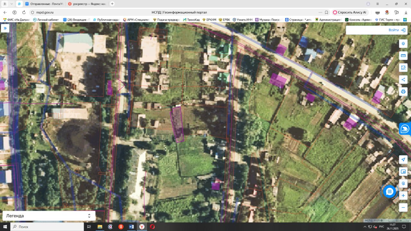Viewport: 411px width, 231px height.
Task: Open Opera browser from the taskbar
Action: tap(152, 227)
